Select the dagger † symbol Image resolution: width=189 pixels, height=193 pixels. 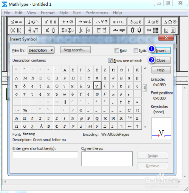point(121,102)
